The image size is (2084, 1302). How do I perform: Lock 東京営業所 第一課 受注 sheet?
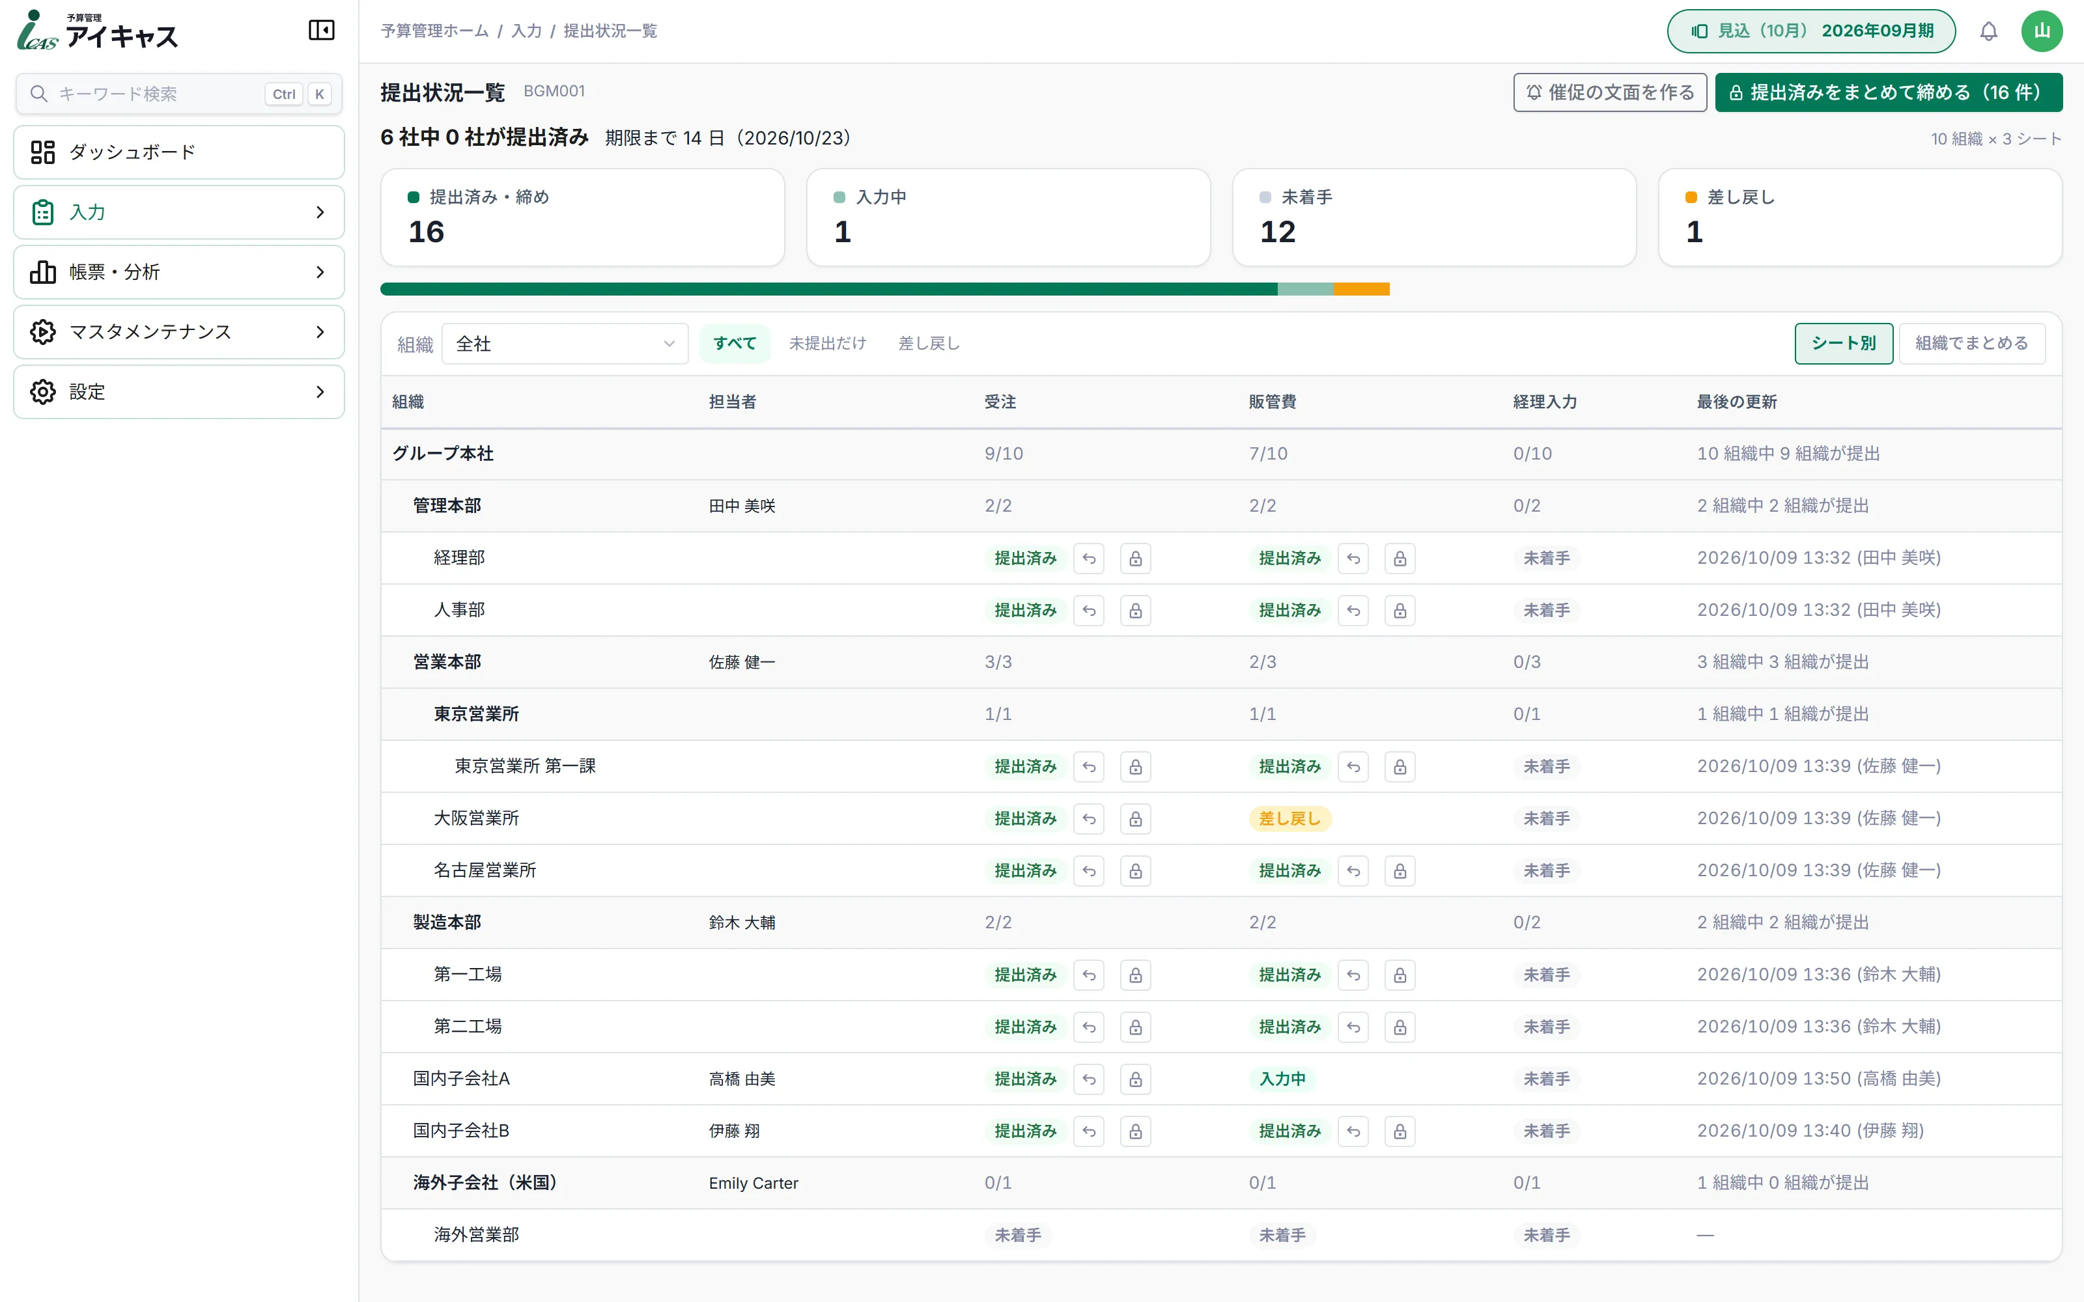tap(1136, 766)
